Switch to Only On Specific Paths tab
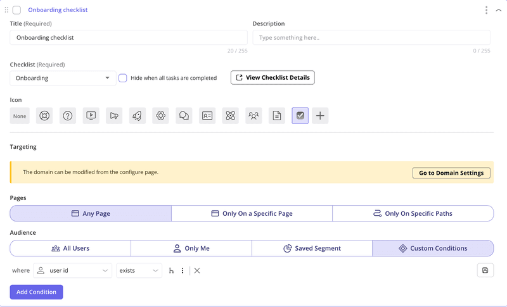This screenshot has width=507, height=307. 413,213
